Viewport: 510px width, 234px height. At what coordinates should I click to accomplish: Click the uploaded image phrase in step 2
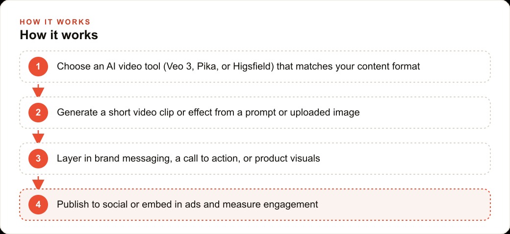click(324, 113)
